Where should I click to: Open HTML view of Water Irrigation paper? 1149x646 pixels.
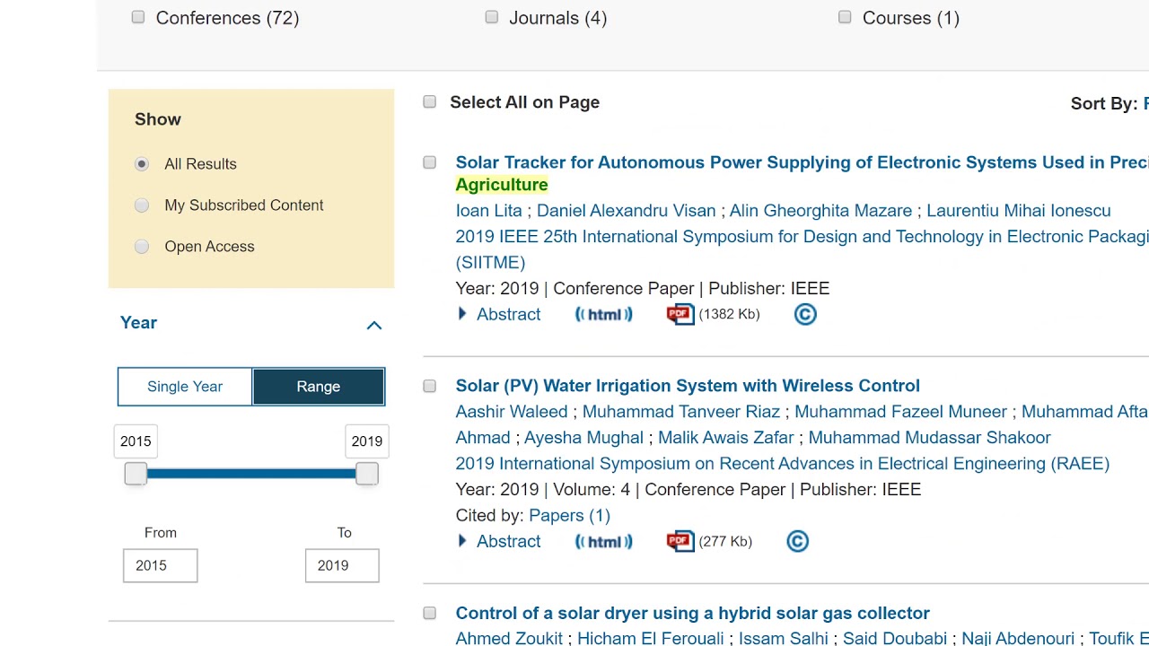603,542
